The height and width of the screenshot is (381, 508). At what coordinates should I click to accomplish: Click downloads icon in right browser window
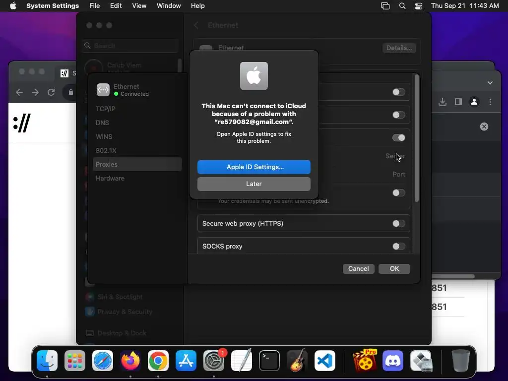coord(443,102)
